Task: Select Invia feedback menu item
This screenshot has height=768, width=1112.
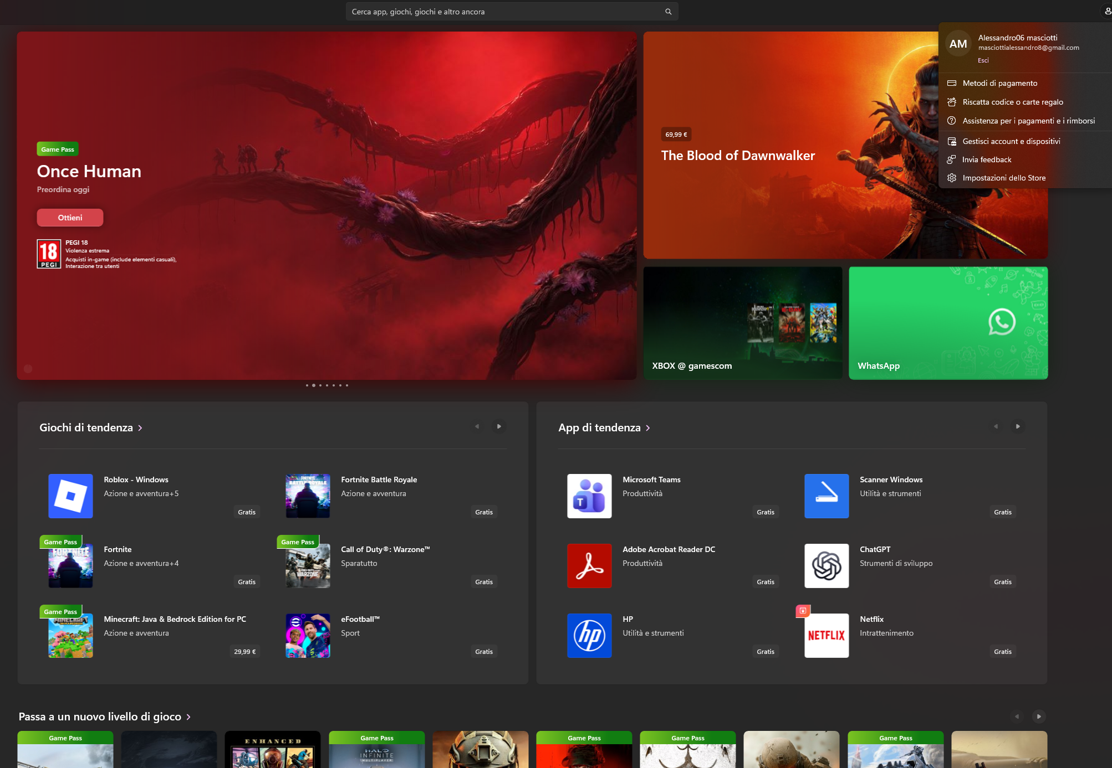Action: [x=1025, y=159]
